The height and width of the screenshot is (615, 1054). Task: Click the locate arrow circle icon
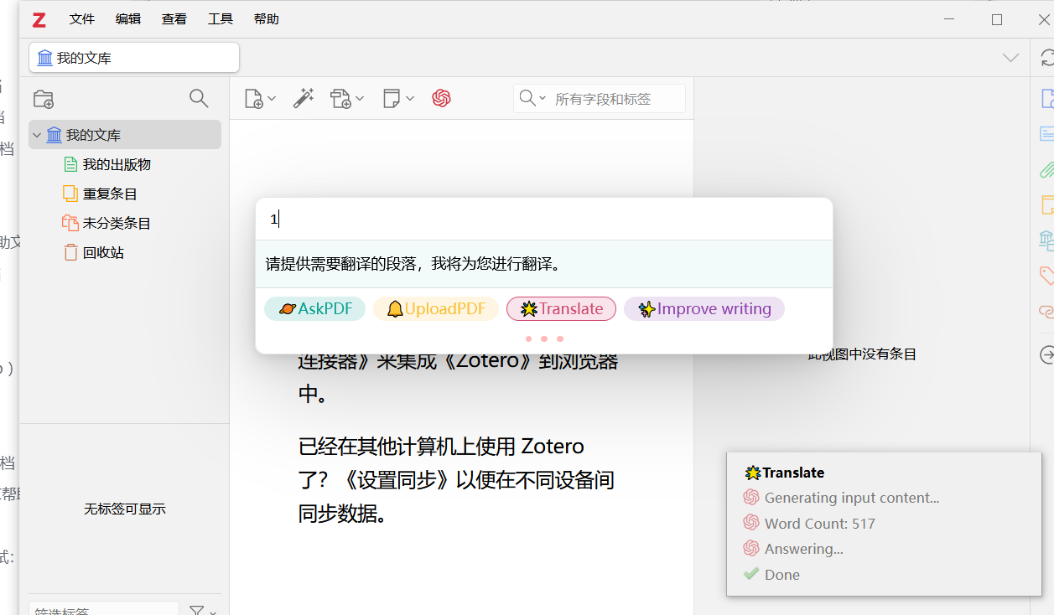click(x=1046, y=355)
